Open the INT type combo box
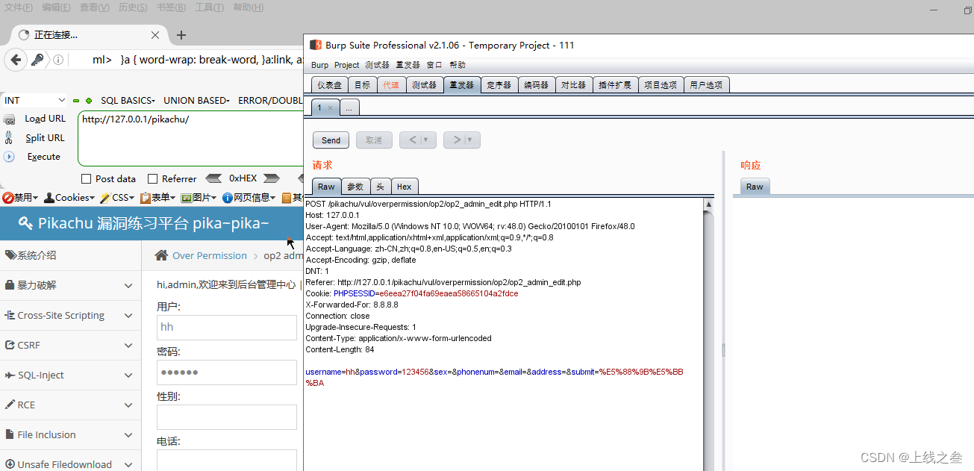974x471 pixels. [x=34, y=100]
